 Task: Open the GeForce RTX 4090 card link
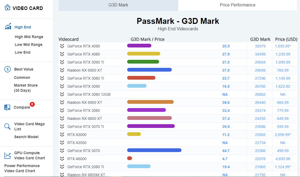pos(84,46)
